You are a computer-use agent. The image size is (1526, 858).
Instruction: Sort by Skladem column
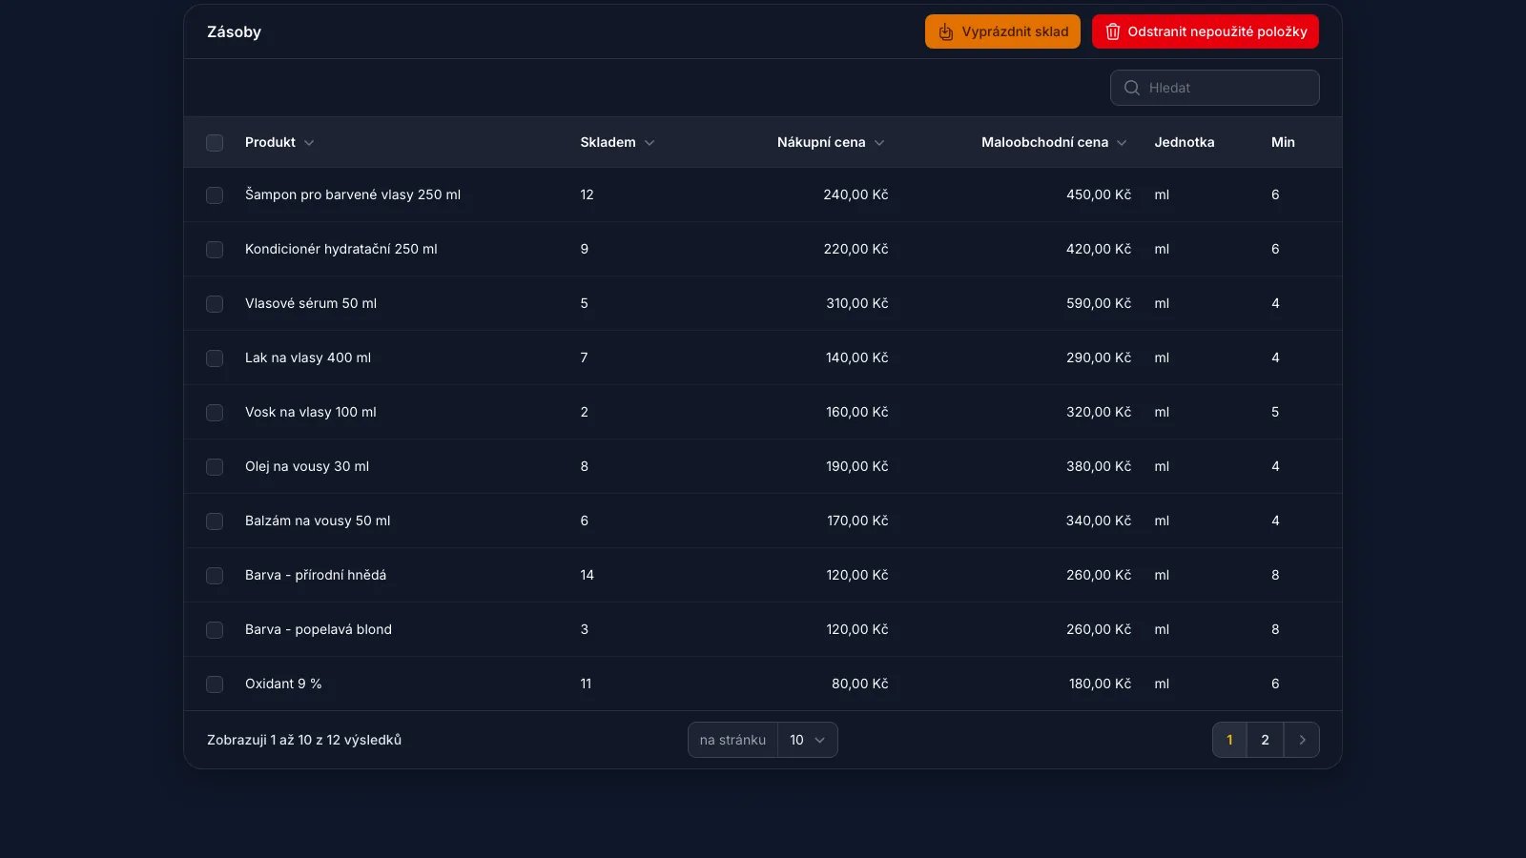tap(617, 142)
